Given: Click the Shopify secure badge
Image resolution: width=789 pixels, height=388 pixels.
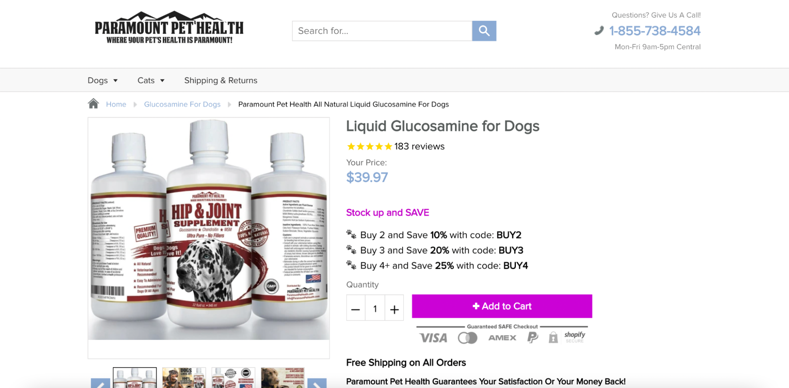Looking at the screenshot, I should (574, 337).
